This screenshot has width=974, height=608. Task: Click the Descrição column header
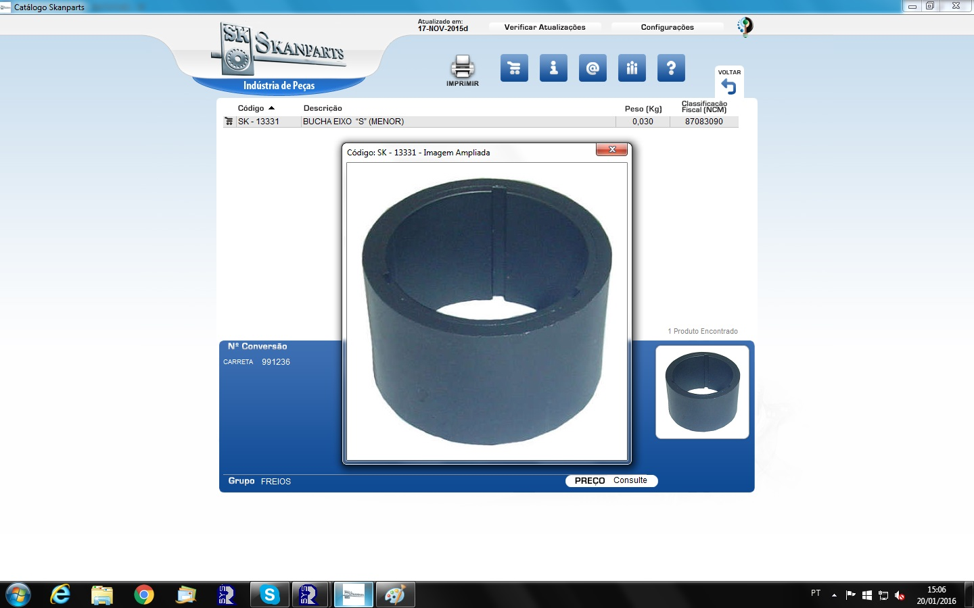point(323,108)
